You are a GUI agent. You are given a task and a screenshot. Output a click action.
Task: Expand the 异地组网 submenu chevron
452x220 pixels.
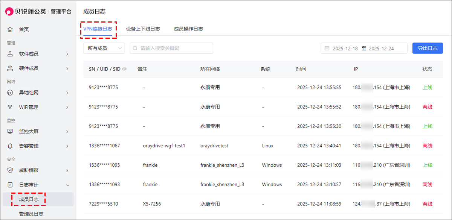point(67,93)
